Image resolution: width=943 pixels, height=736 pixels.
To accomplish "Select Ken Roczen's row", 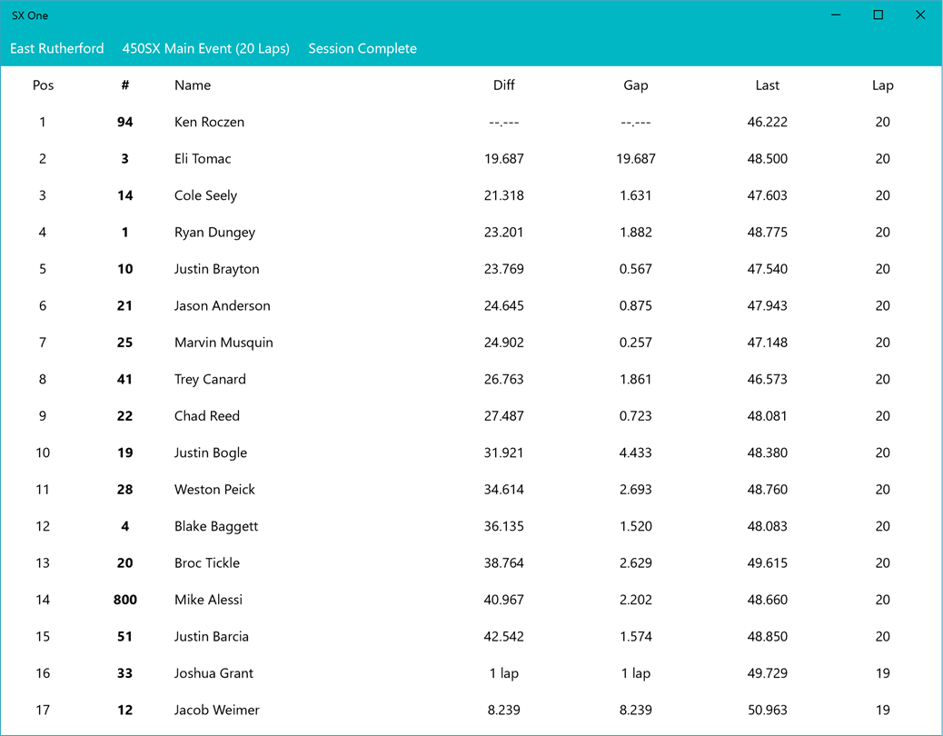I will tap(209, 123).
